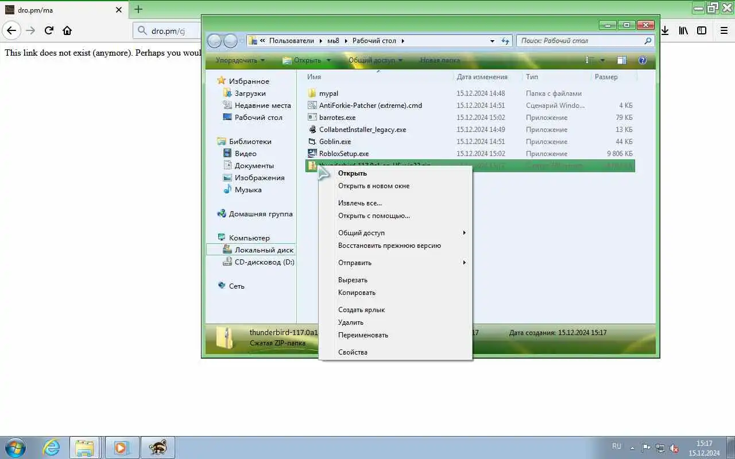735x459 pixels.
Task: Open the Упорядочить dropdown menu
Action: (x=240, y=60)
